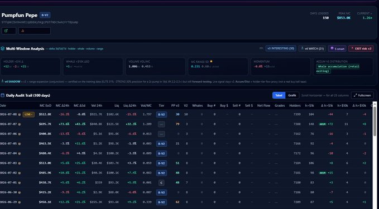Click the 5 smart badge
379x209 pixels.
(337, 49)
